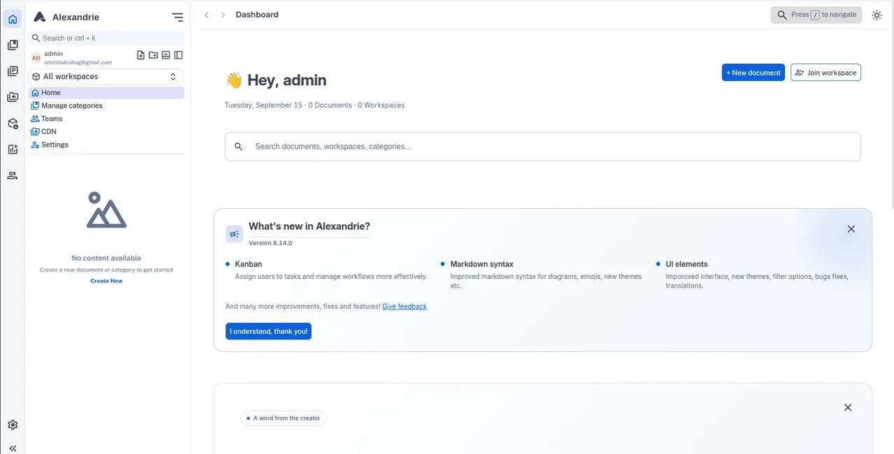Open the Give feedback link
Screen dimensions: 894x454
point(404,306)
